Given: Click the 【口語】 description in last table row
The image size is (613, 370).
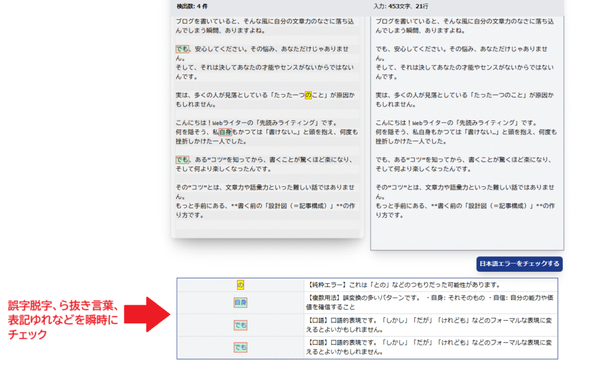Looking at the screenshot, I should pos(430,347).
